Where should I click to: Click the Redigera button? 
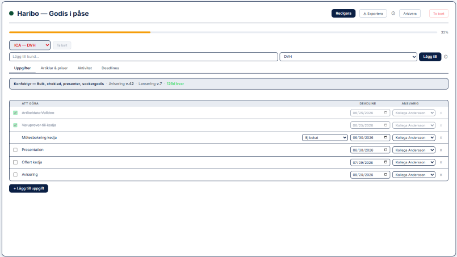click(343, 14)
